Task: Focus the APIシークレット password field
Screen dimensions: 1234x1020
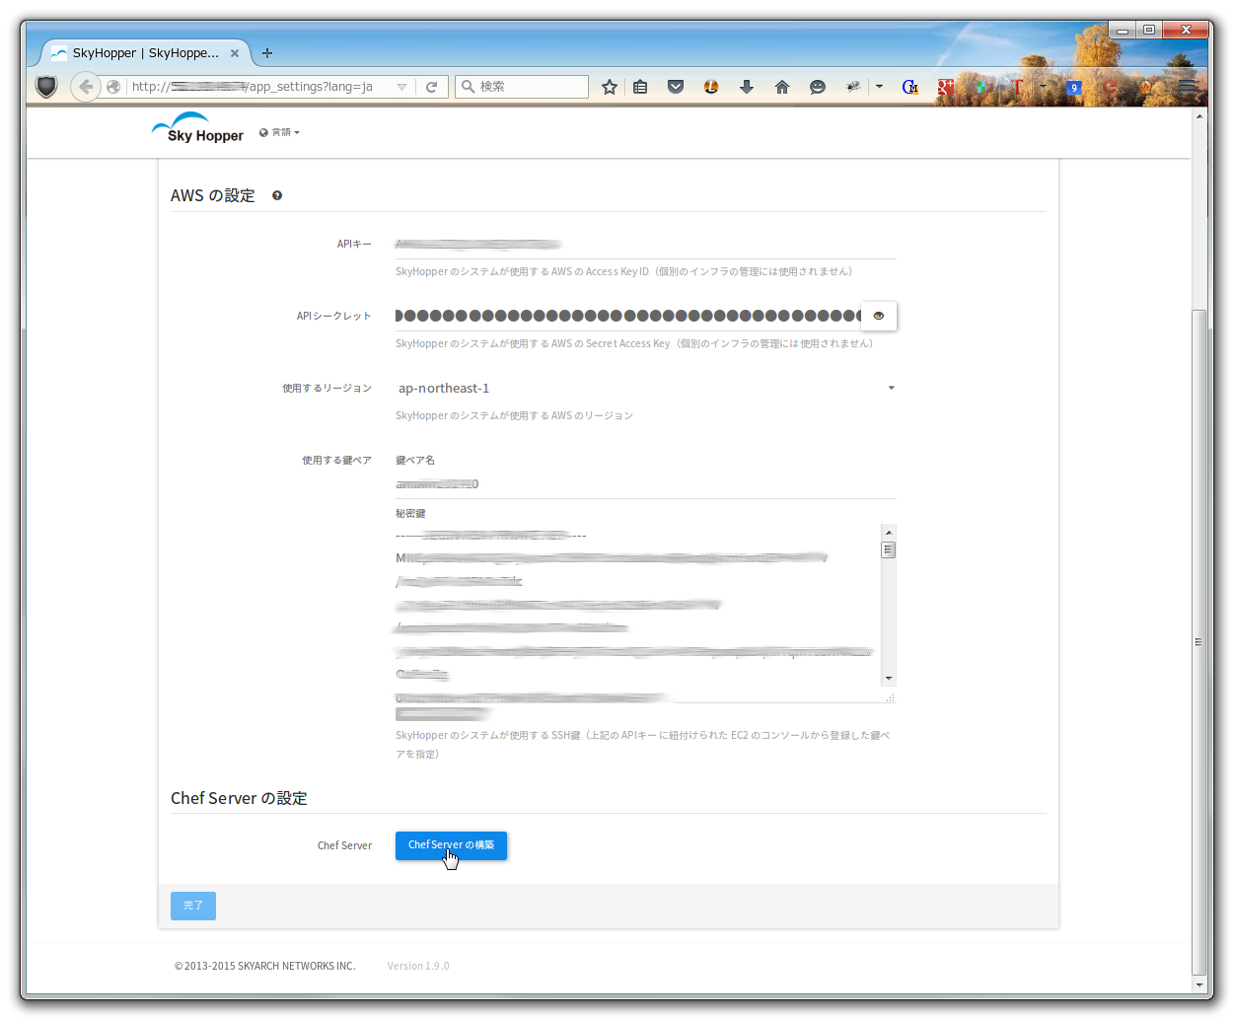Action: click(x=628, y=316)
